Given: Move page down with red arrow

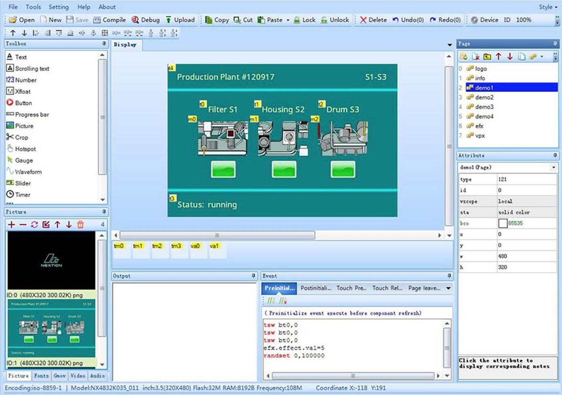Looking at the screenshot, I should pyautogui.click(x=510, y=57).
